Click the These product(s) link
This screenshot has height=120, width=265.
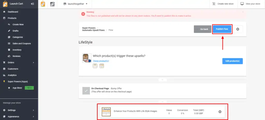pyautogui.click(x=101, y=61)
